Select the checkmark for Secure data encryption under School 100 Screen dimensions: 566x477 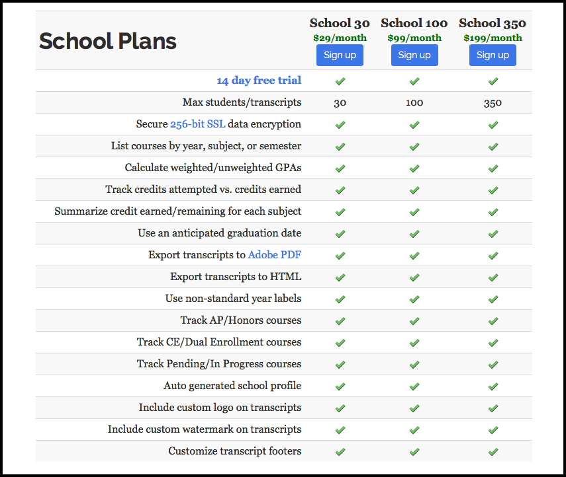(414, 124)
